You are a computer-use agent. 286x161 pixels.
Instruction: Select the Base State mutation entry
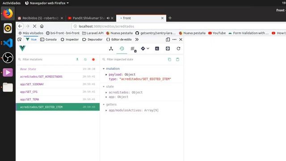coord(58,69)
